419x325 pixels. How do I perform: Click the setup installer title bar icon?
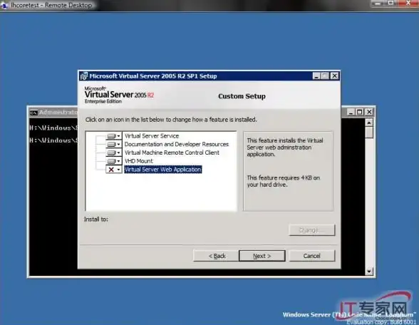[x=83, y=76]
